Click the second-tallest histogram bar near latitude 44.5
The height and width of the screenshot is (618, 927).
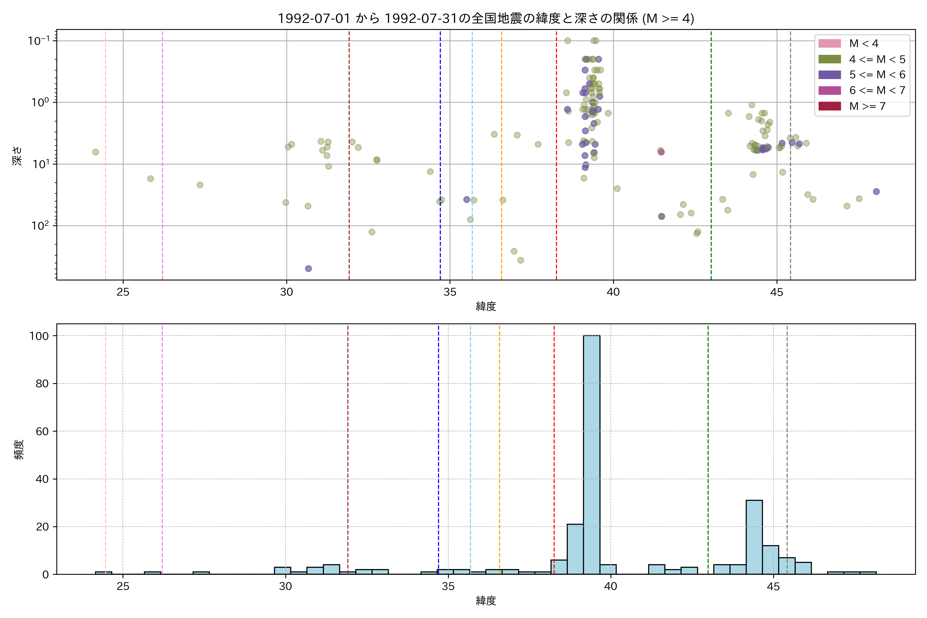754,537
